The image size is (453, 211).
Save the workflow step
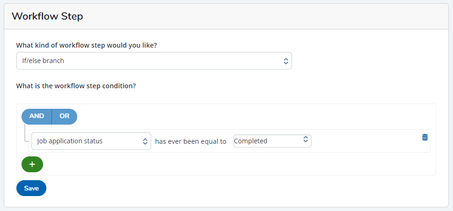click(31, 188)
